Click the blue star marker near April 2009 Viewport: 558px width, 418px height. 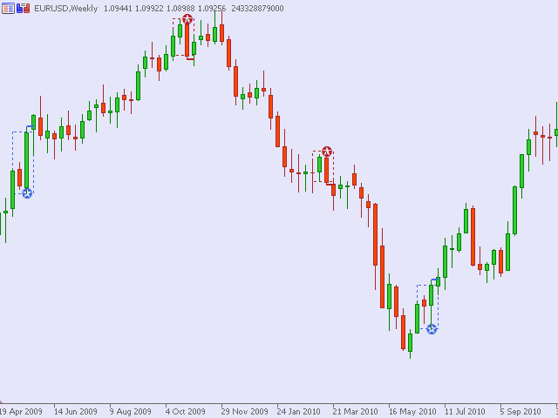pos(27,193)
